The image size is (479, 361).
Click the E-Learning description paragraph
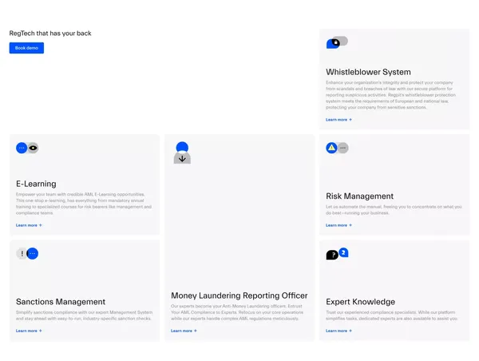point(84,204)
